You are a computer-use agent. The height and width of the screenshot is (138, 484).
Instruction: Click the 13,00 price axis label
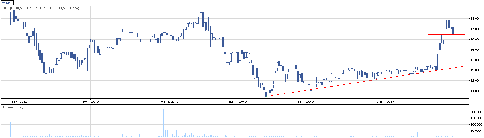pos(475,70)
